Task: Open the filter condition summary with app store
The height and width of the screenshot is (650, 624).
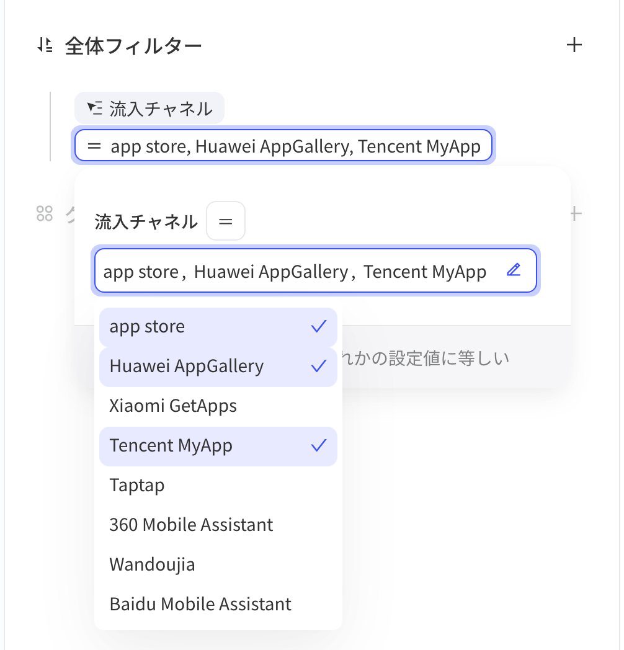Action: tap(283, 146)
